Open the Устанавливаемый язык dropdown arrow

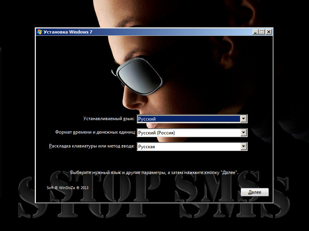coord(244,119)
